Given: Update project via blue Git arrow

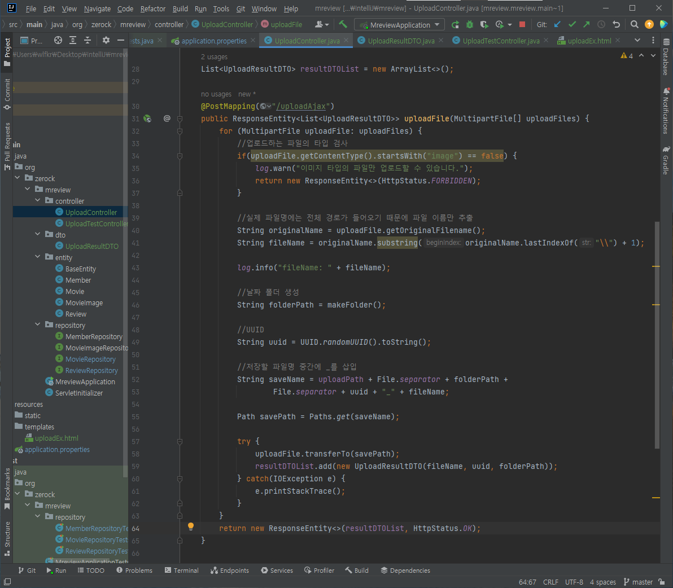Looking at the screenshot, I should pyautogui.click(x=557, y=24).
